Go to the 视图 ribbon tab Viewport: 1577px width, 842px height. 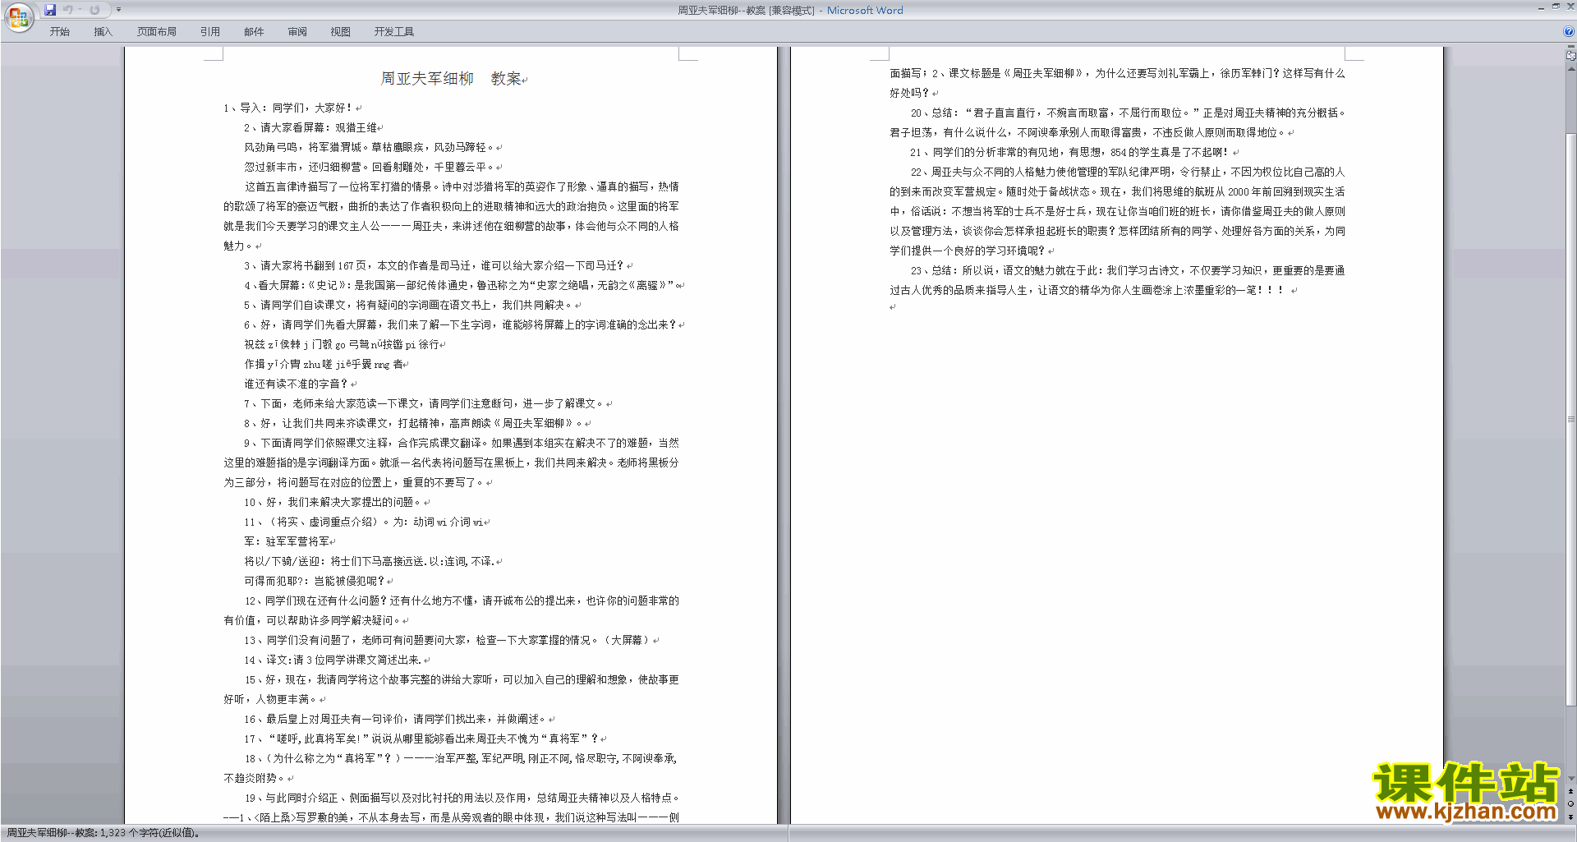[341, 32]
